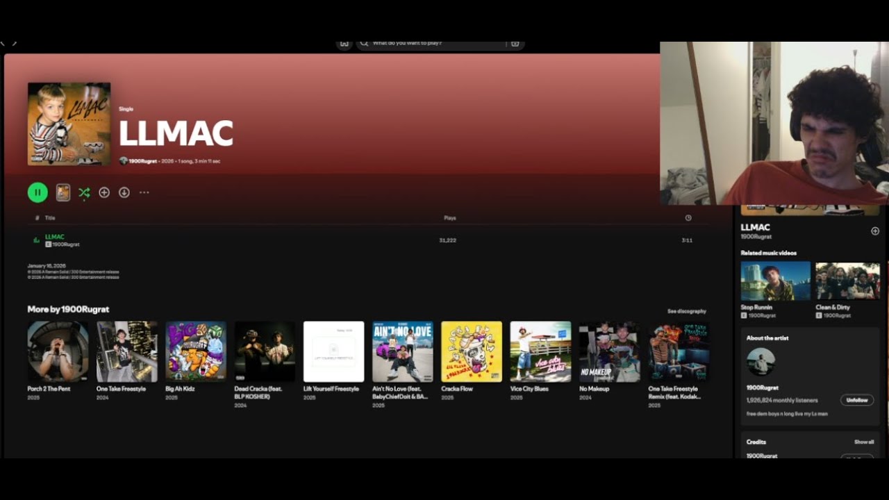Image resolution: width=889 pixels, height=500 pixels.
Task: Open 1900Rugrat link under LLMAC track
Action: (66, 244)
